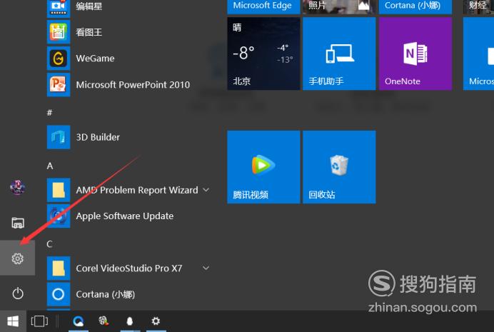Open the OneNote tile

click(415, 54)
